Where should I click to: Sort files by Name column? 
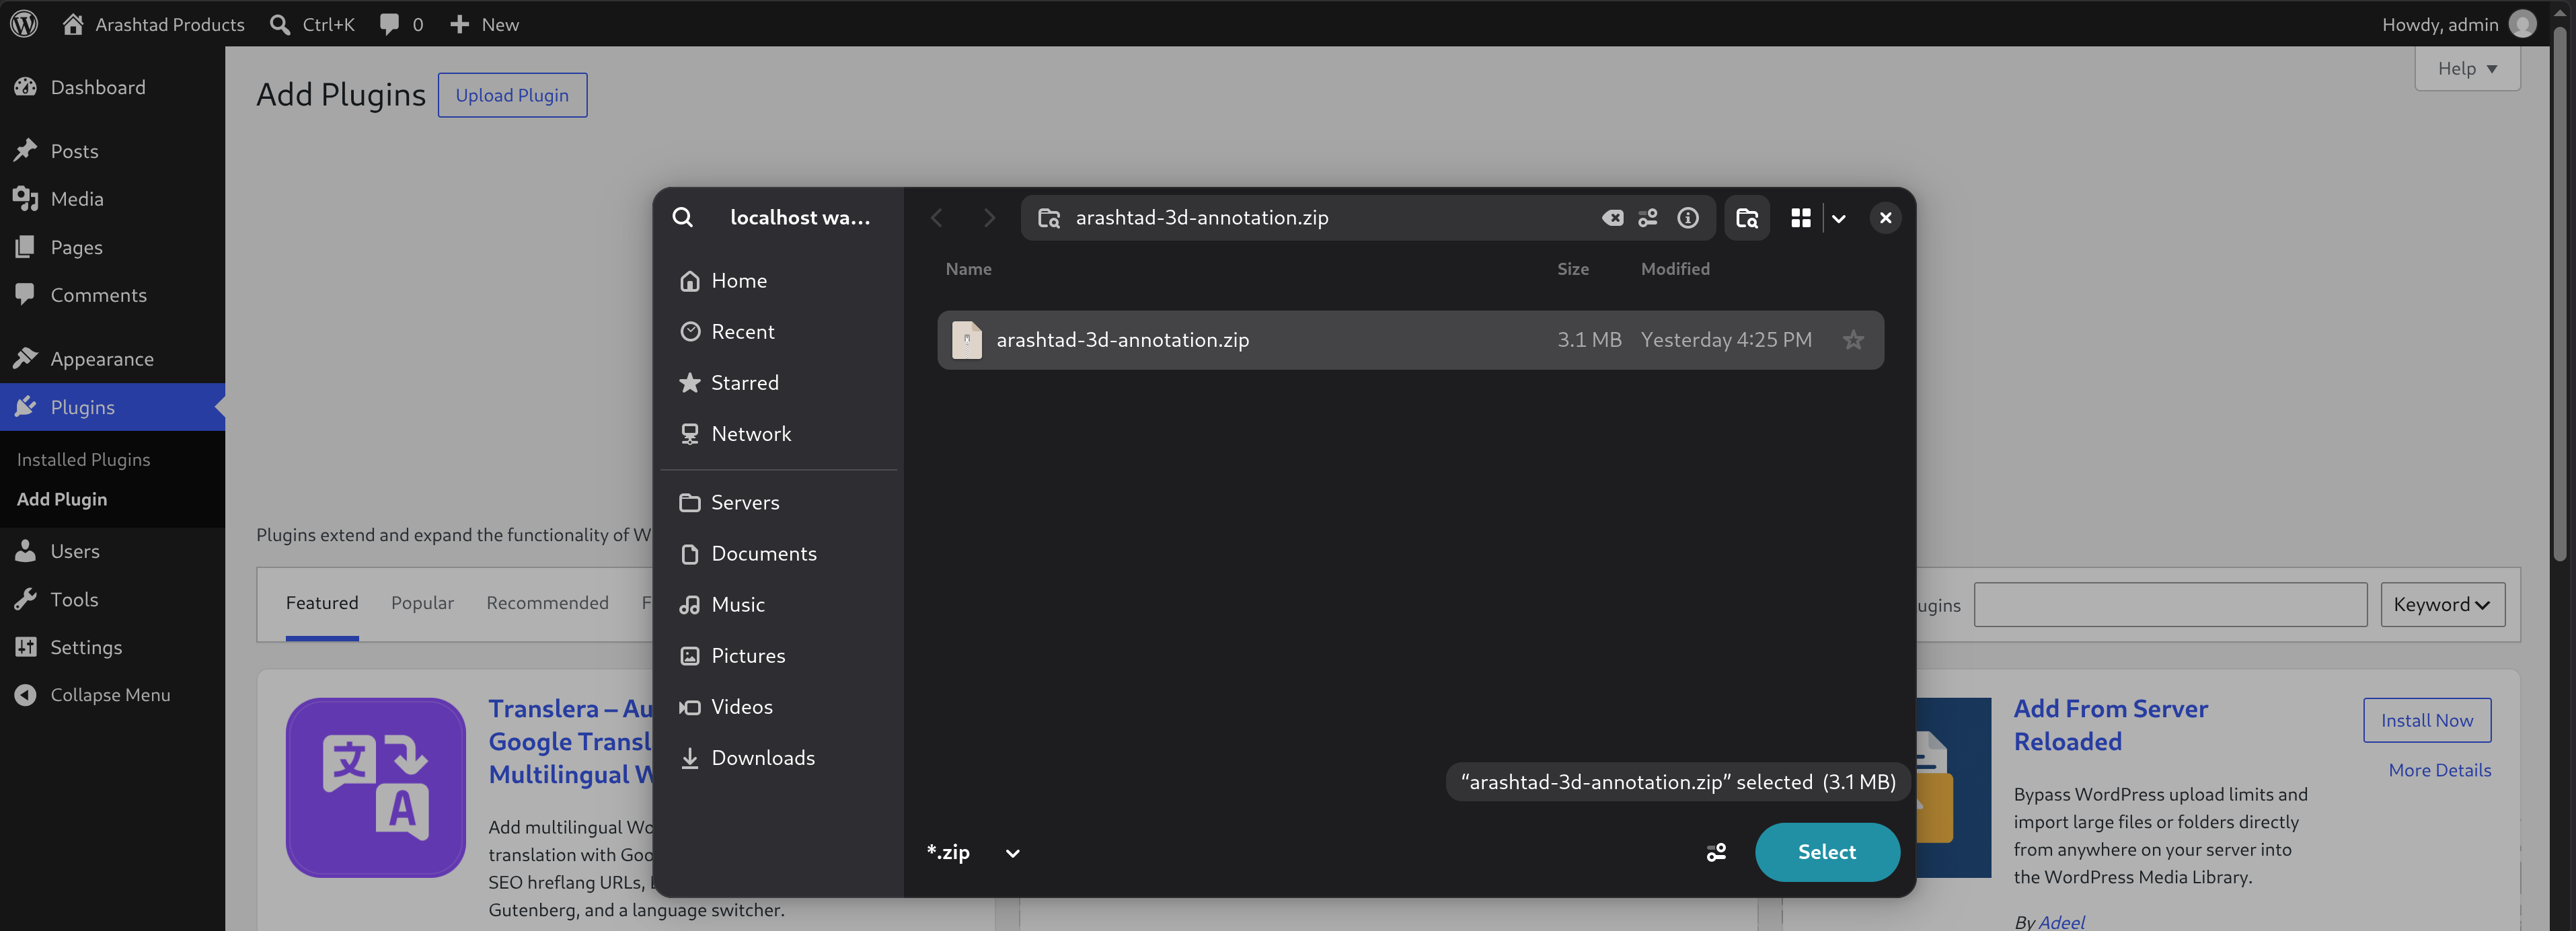pos(968,269)
